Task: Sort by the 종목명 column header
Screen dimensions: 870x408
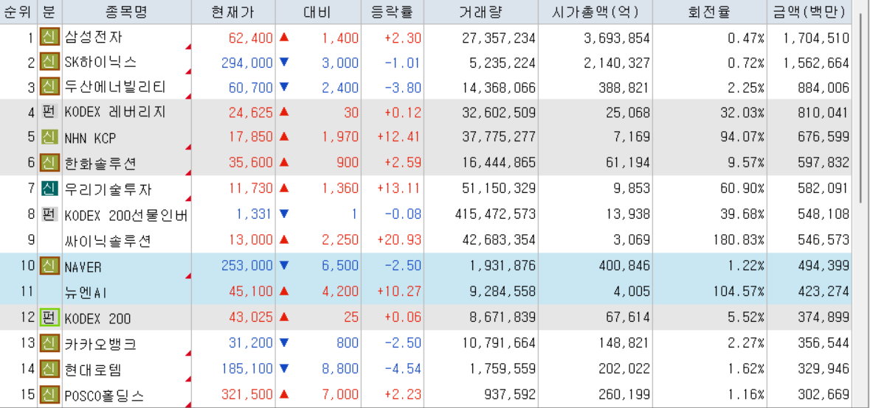Action: (126, 13)
